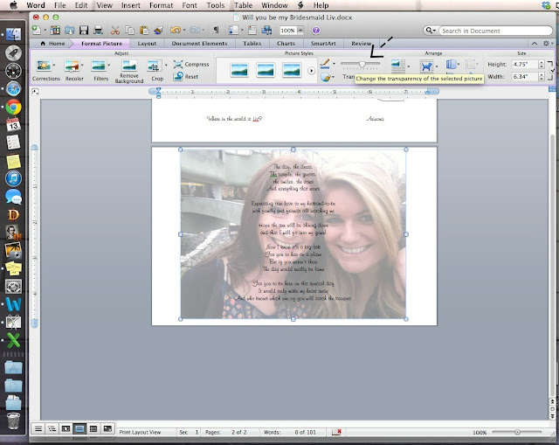
Task: Apply the first picture style thumbnail
Action: (x=238, y=70)
